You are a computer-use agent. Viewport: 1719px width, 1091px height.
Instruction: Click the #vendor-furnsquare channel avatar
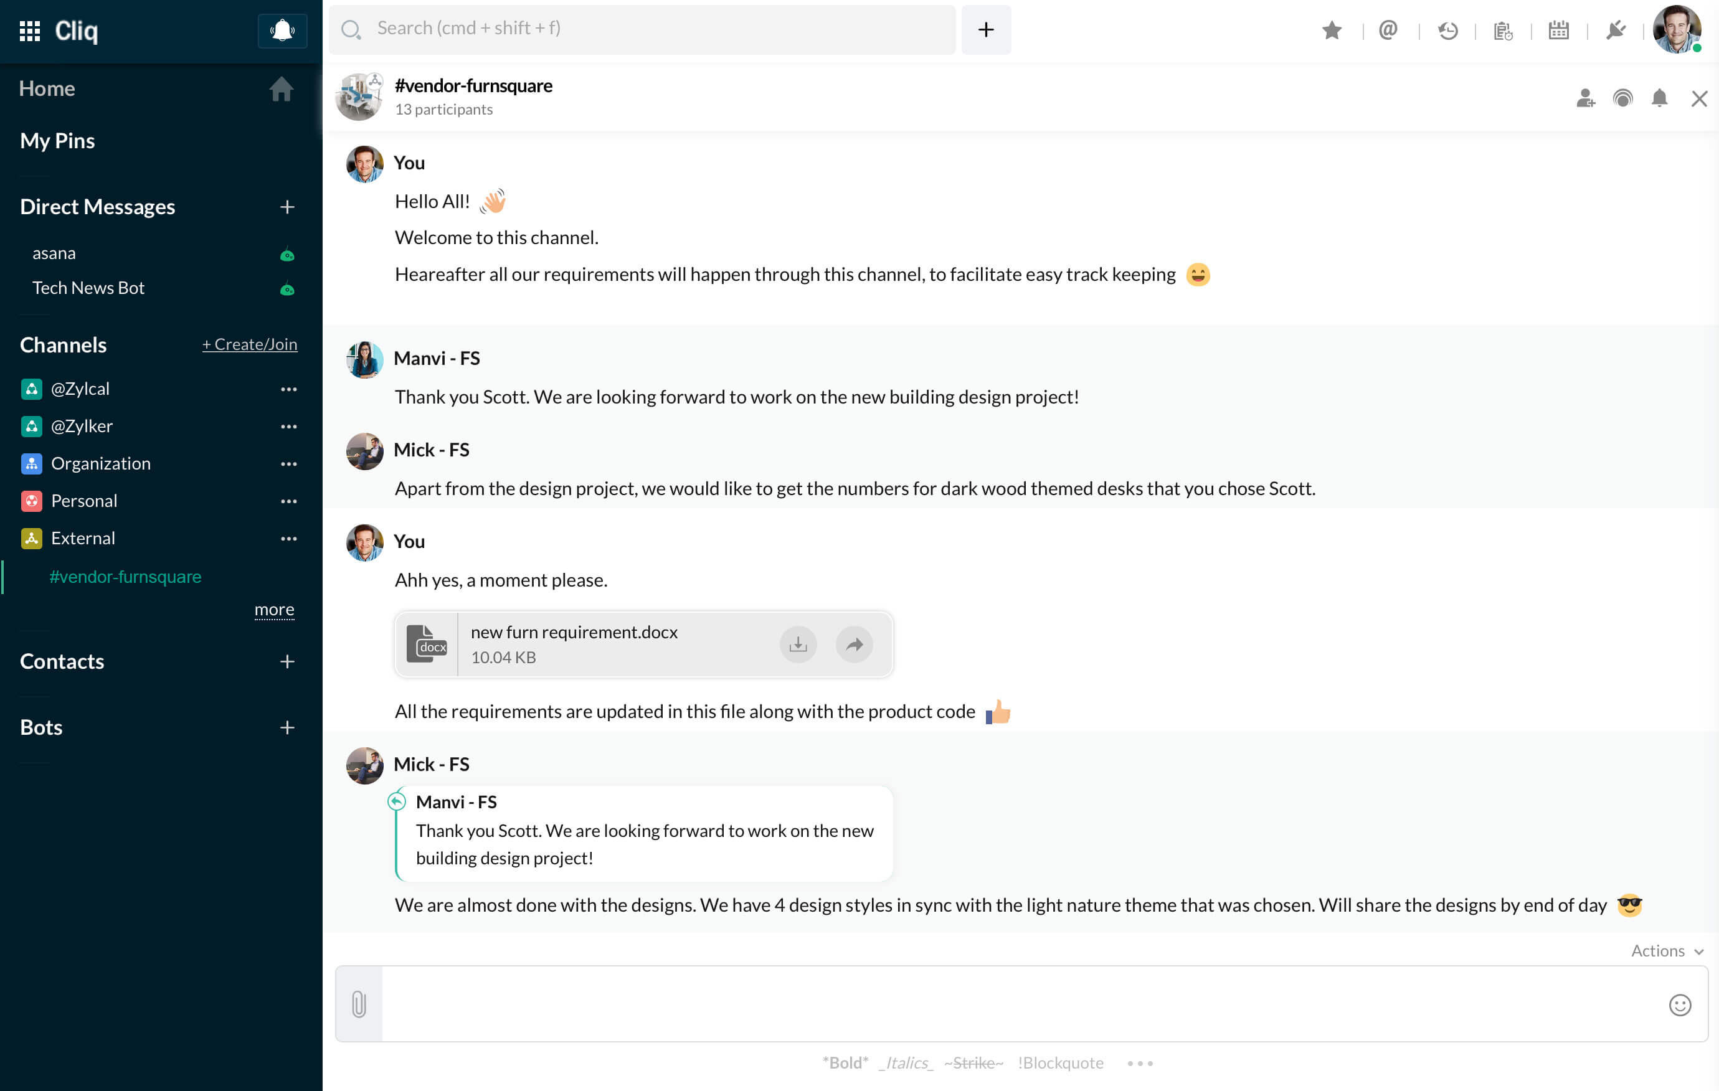359,97
